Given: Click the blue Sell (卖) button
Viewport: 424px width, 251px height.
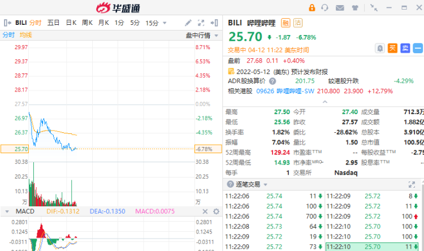Looking at the screenshot, I should click(x=405, y=49).
